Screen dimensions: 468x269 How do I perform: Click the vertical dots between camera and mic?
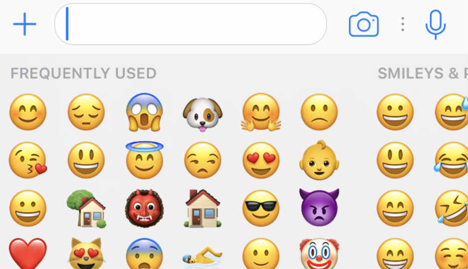pyautogui.click(x=403, y=24)
